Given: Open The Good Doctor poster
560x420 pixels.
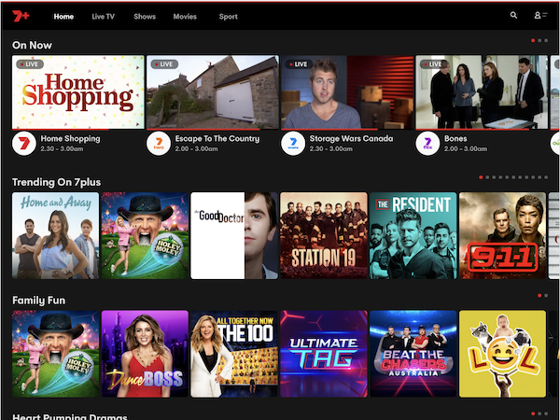Looking at the screenshot, I should click(x=234, y=236).
